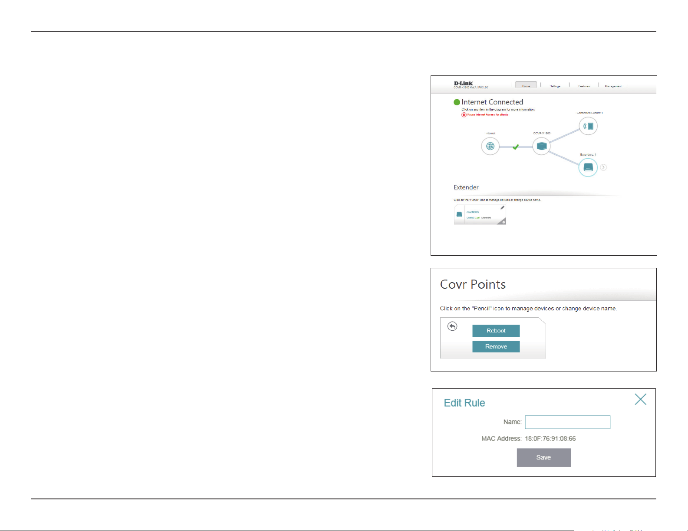Click the back arrow in Covr Points card

pyautogui.click(x=452, y=326)
